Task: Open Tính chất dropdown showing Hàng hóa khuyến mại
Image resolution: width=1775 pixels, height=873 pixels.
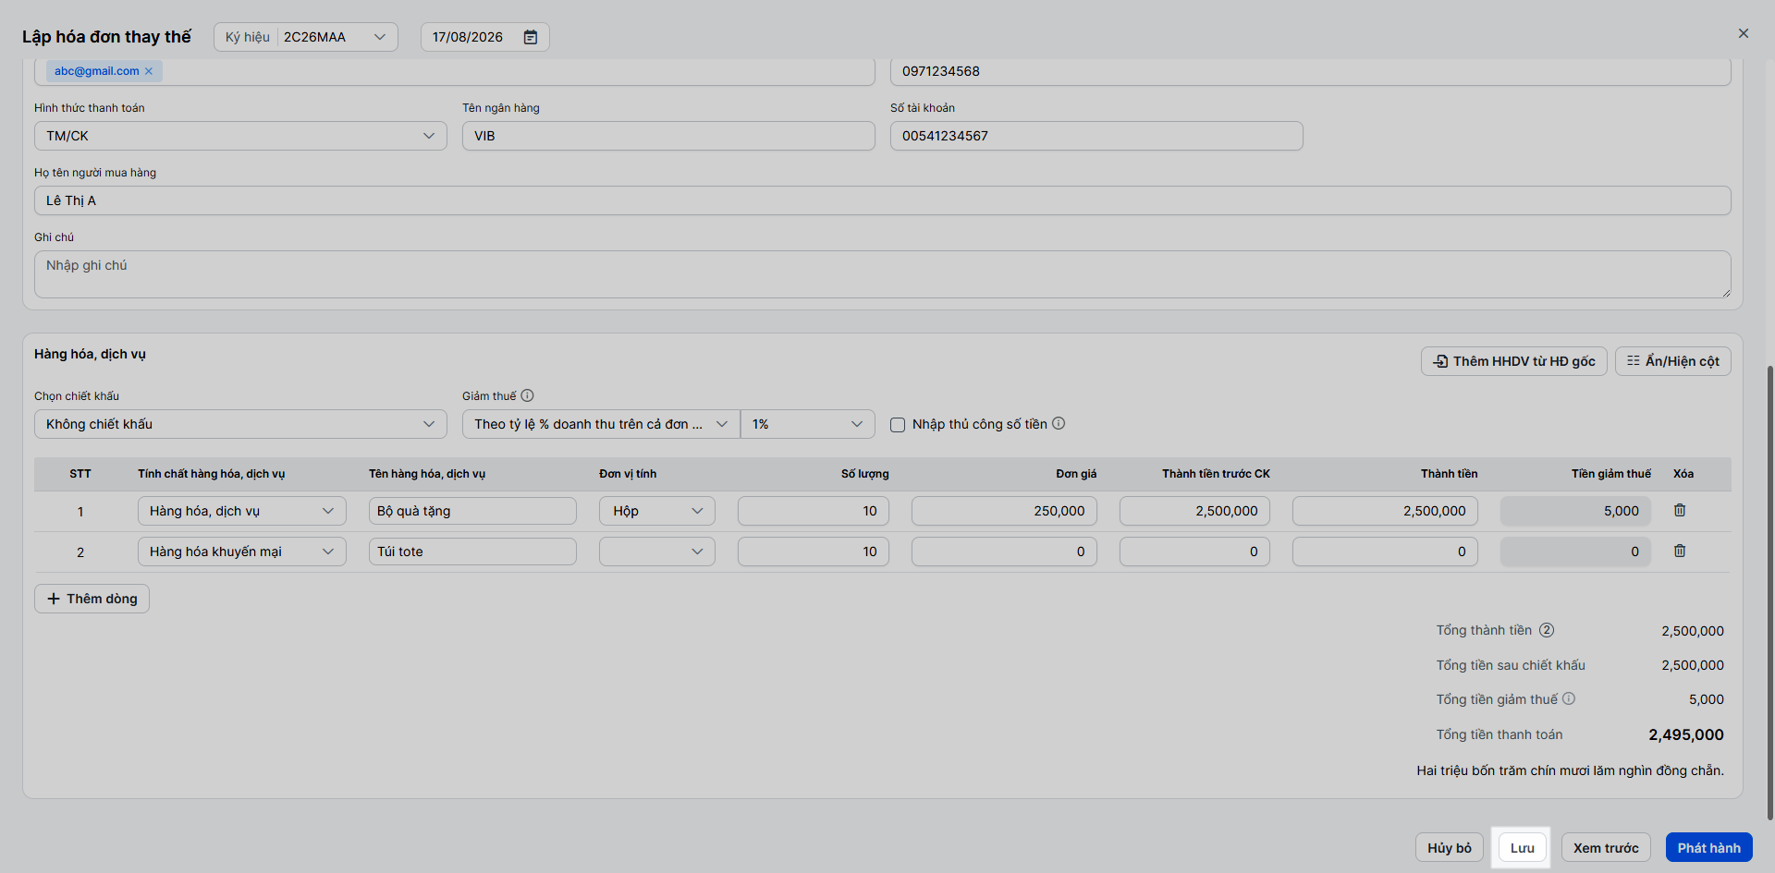Action: [242, 552]
